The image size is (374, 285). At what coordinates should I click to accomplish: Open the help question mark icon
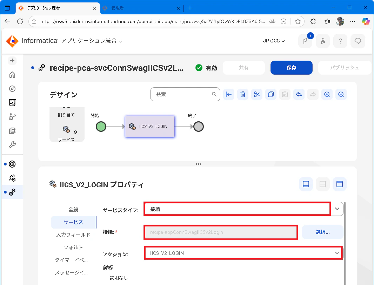(x=340, y=41)
